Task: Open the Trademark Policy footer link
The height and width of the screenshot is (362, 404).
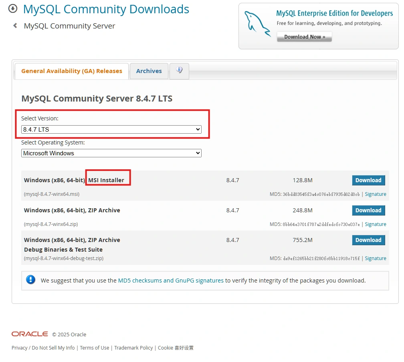Action: click(x=133, y=348)
